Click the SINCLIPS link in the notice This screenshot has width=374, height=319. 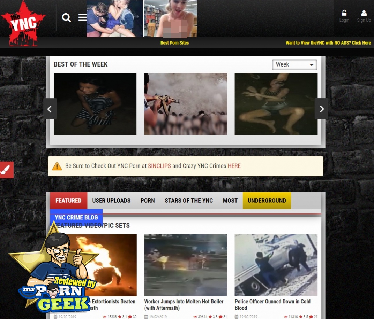tap(159, 166)
